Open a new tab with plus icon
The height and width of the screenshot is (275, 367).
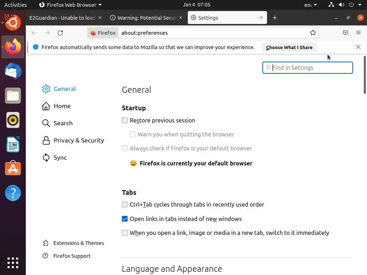click(275, 18)
